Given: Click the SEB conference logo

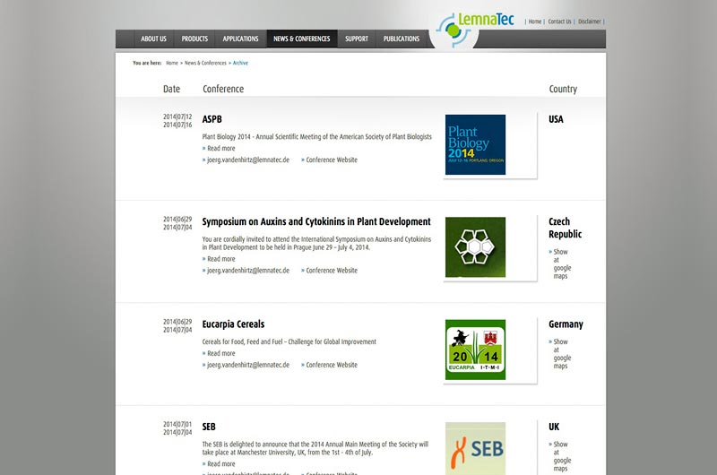Looking at the screenshot, I should click(475, 448).
